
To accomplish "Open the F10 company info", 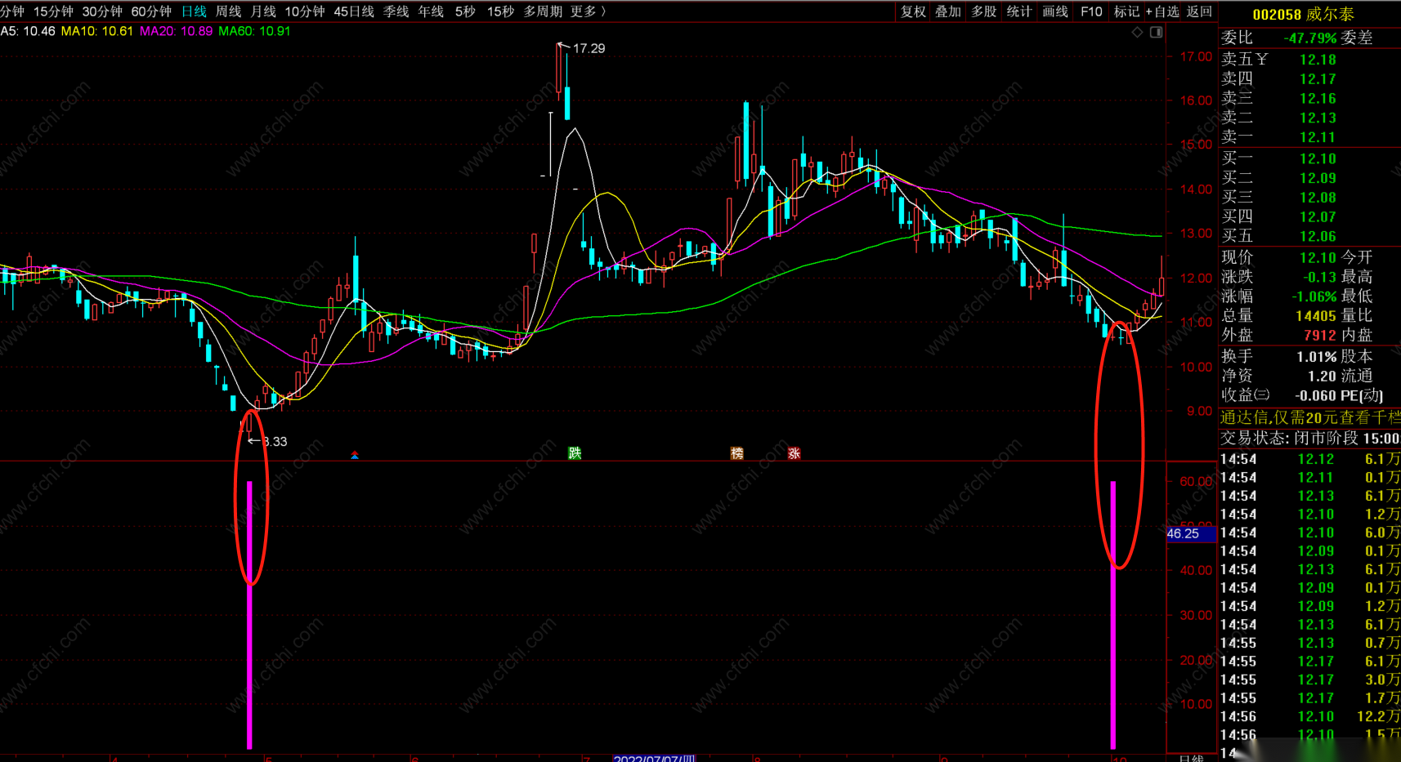I will pyautogui.click(x=1091, y=11).
